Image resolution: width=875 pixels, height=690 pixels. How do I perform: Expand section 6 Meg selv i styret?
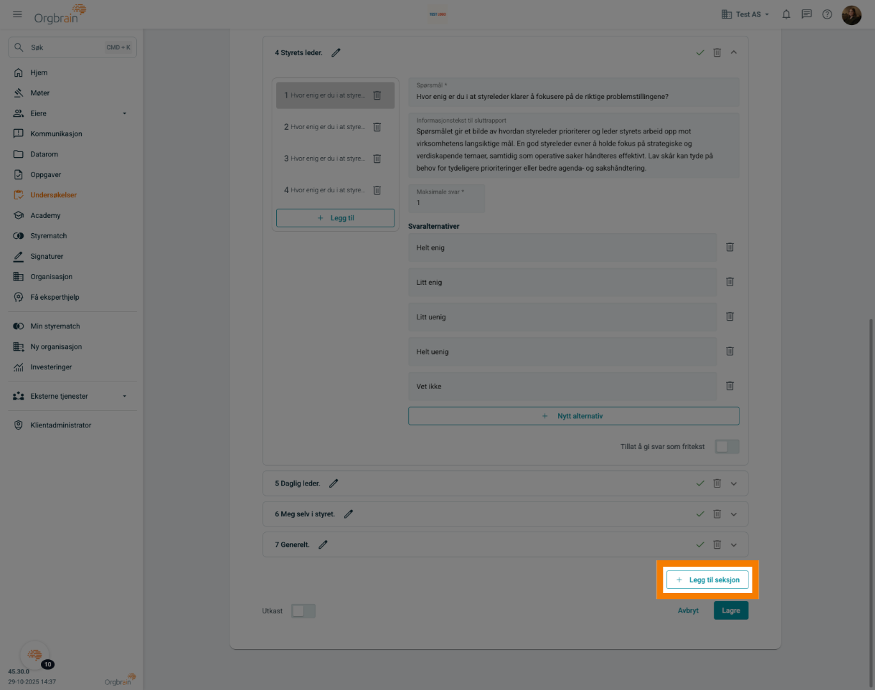tap(734, 514)
